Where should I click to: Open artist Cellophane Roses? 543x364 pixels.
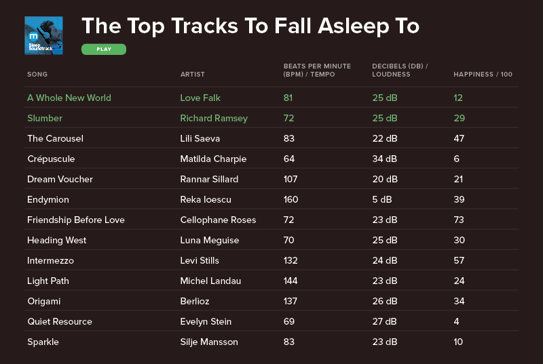pyautogui.click(x=218, y=220)
